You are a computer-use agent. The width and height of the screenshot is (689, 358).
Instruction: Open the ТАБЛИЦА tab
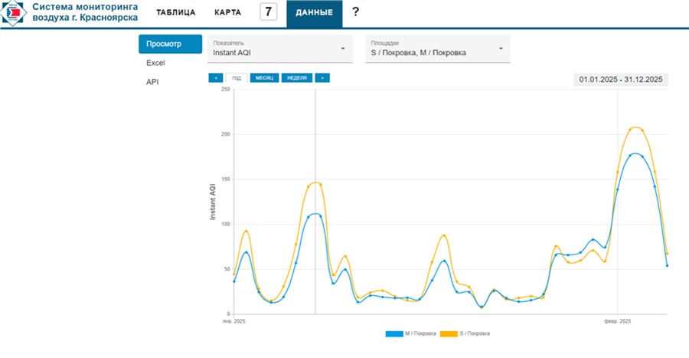coord(175,13)
